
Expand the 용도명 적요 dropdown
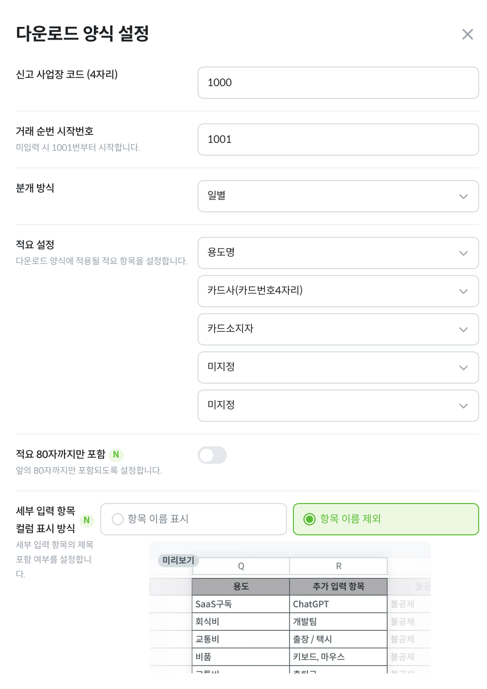pos(338,253)
